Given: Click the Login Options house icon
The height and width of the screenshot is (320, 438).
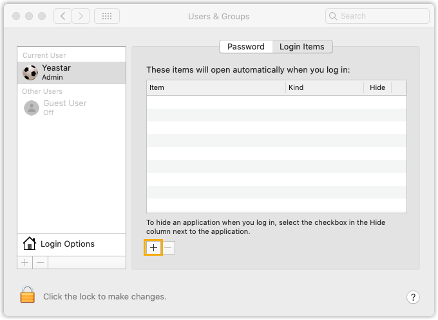Looking at the screenshot, I should pos(30,244).
